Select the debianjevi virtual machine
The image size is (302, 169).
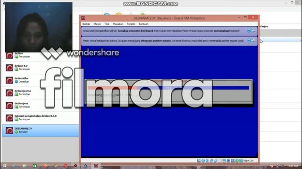pyautogui.click(x=41, y=105)
